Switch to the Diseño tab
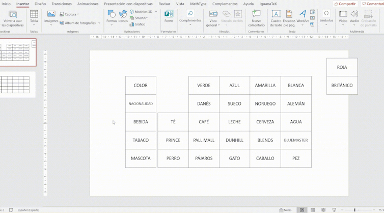 40,4
